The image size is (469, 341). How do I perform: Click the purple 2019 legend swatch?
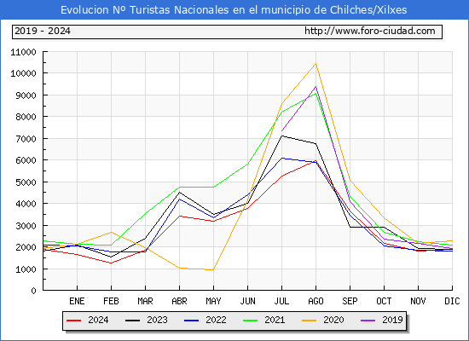pos(368,321)
